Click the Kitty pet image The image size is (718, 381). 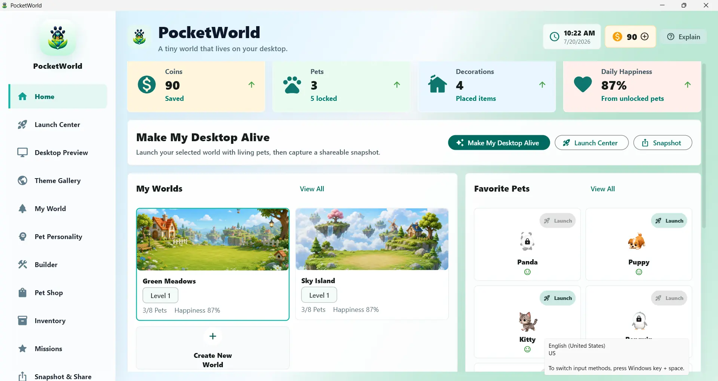pyautogui.click(x=528, y=322)
